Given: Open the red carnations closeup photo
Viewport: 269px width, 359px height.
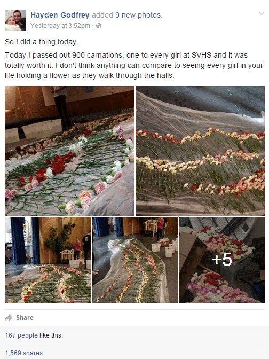Looking at the screenshot, I should [x=69, y=151].
